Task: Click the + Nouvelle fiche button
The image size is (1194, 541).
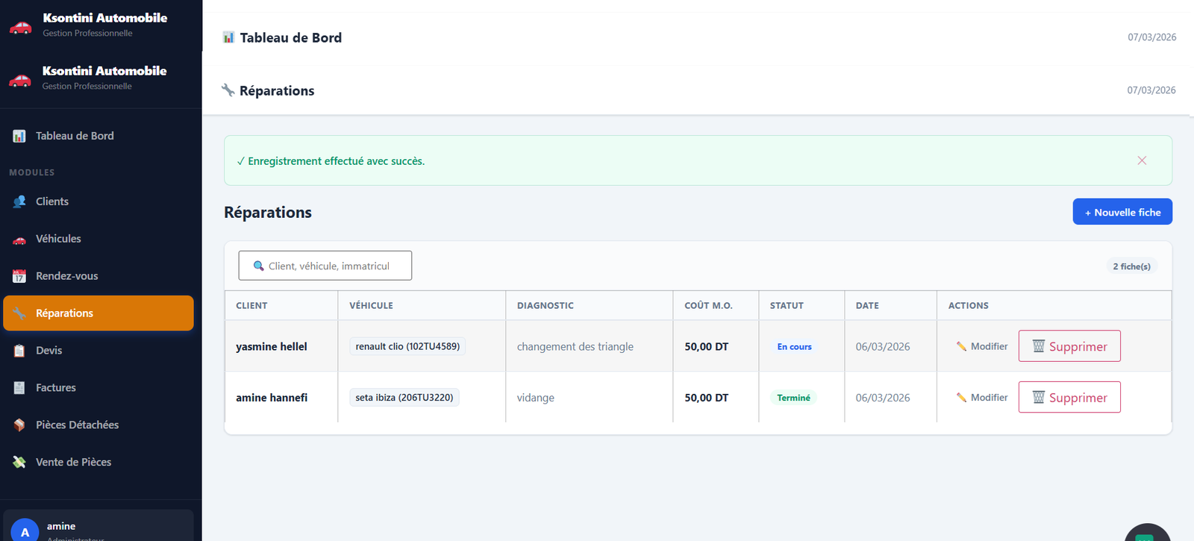Action: coord(1122,212)
